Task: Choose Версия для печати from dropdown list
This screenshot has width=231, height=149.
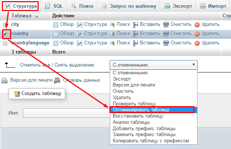Action: pyautogui.click(x=154, y=85)
